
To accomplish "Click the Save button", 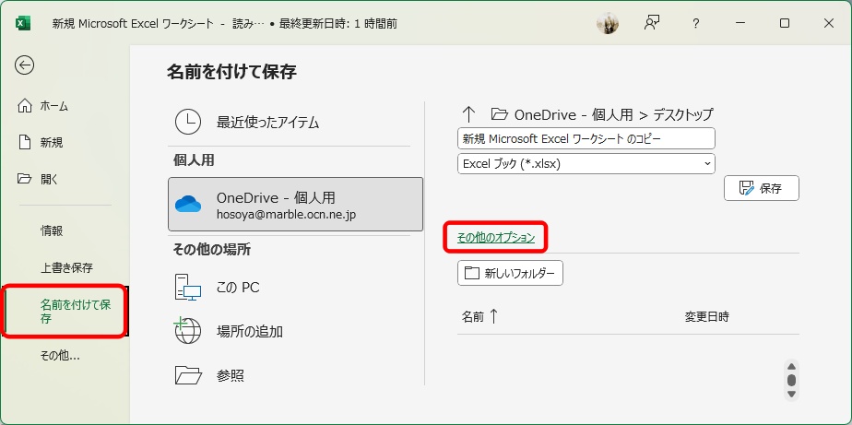I will point(761,188).
